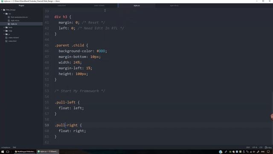The height and width of the screenshot is (154, 273).
Task: Change CRLF line ending setting
Action: 248,148
